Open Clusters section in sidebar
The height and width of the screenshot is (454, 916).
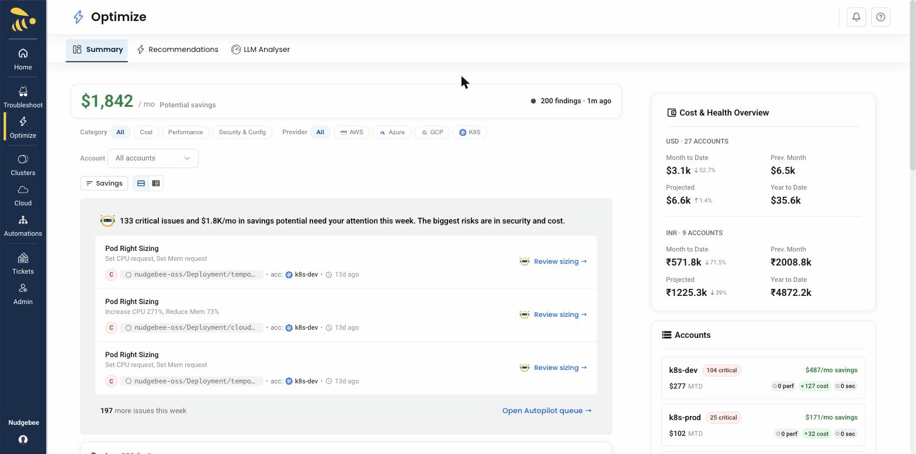(x=23, y=165)
